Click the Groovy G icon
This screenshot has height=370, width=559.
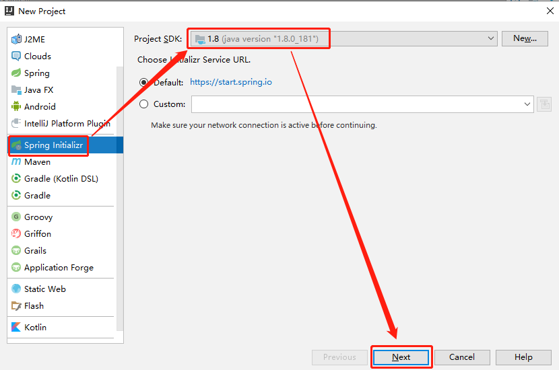pos(16,217)
